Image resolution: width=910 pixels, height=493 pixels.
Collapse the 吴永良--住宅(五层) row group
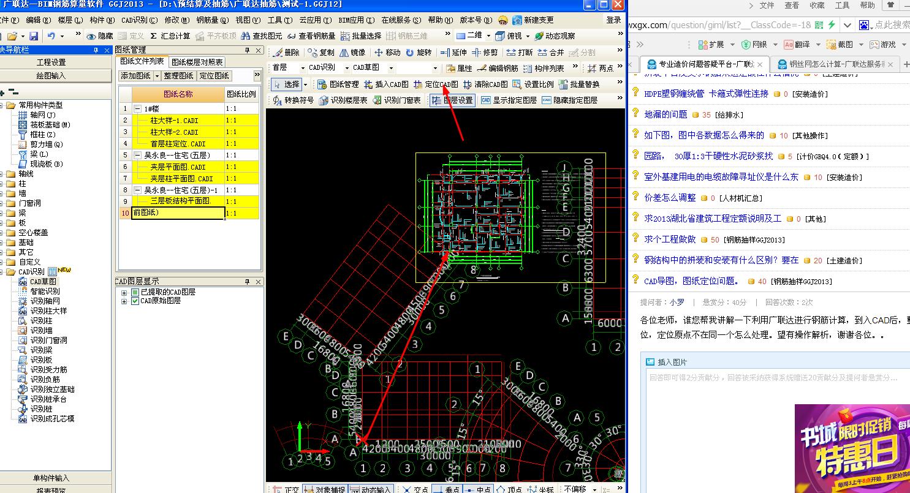click(138, 156)
